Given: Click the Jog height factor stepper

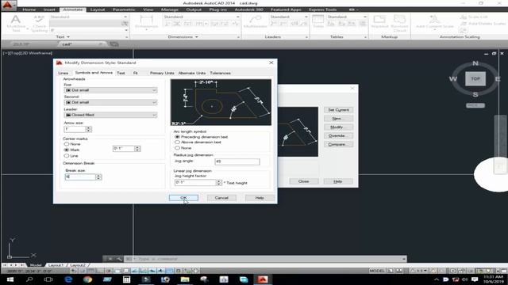Looking at the screenshot, I should [219, 183].
